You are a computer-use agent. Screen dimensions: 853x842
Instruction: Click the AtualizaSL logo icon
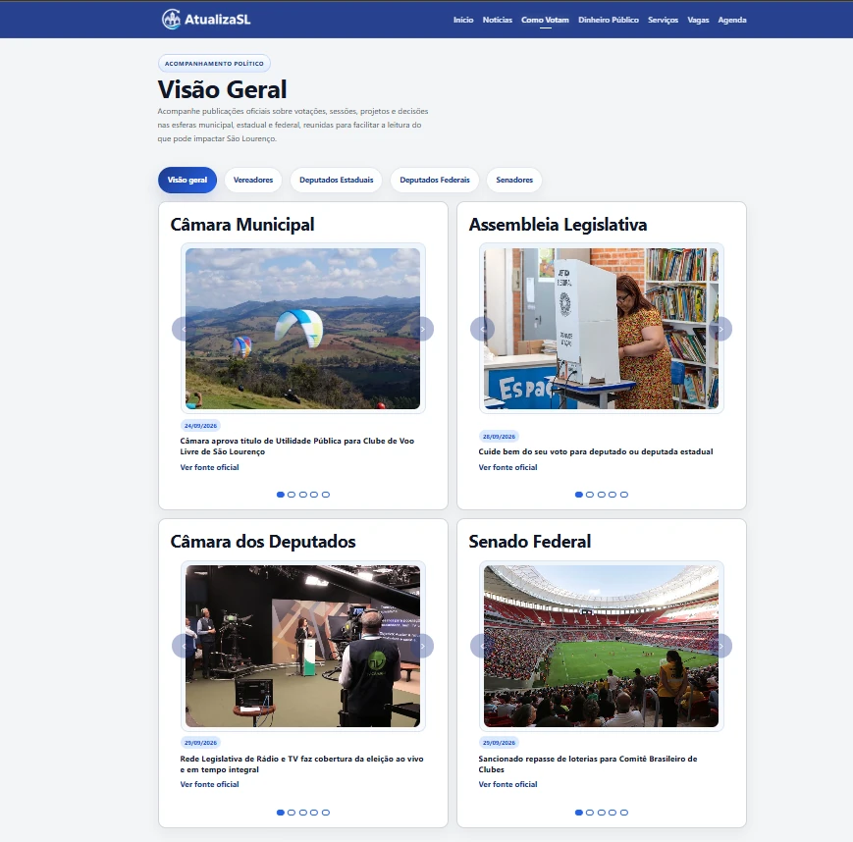[172, 20]
